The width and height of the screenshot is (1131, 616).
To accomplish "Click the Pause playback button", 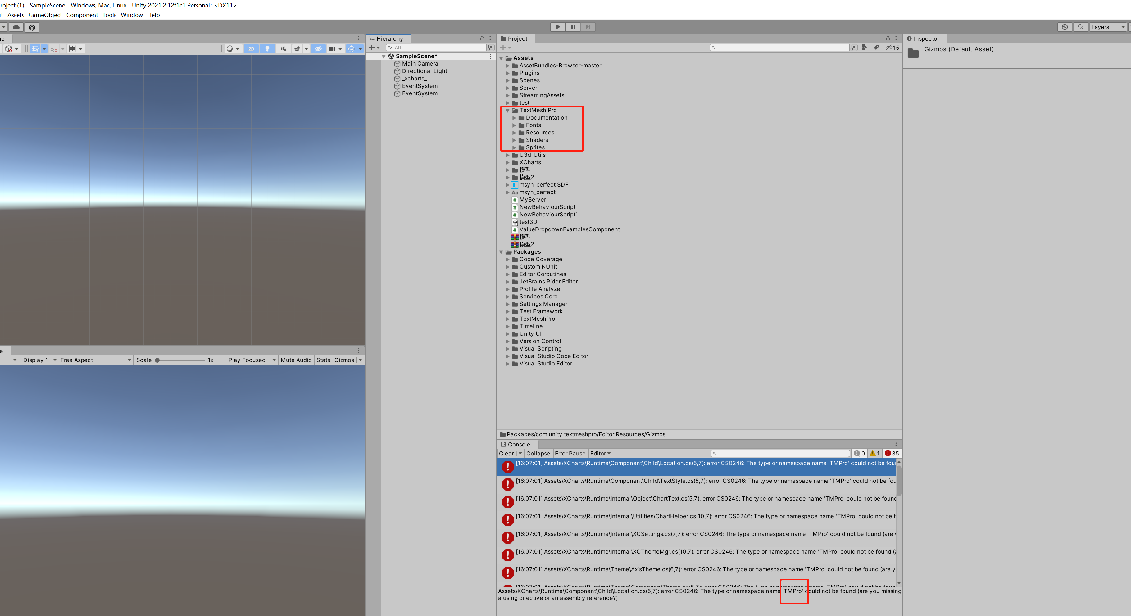I will click(x=573, y=27).
